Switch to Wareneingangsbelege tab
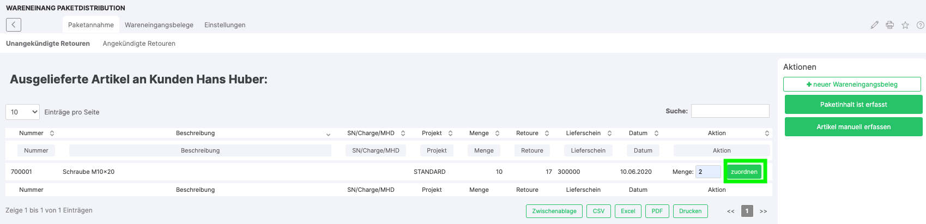Screen dimensions: 926x224 tap(159, 25)
